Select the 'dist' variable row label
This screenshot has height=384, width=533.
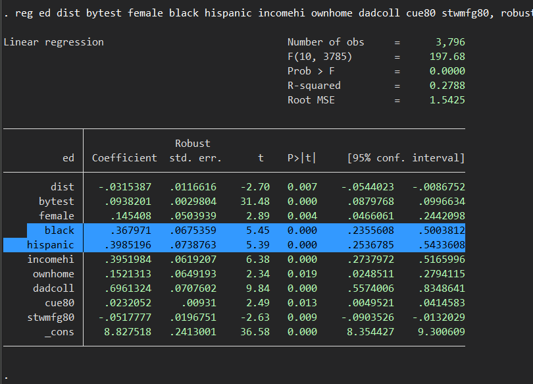point(63,187)
